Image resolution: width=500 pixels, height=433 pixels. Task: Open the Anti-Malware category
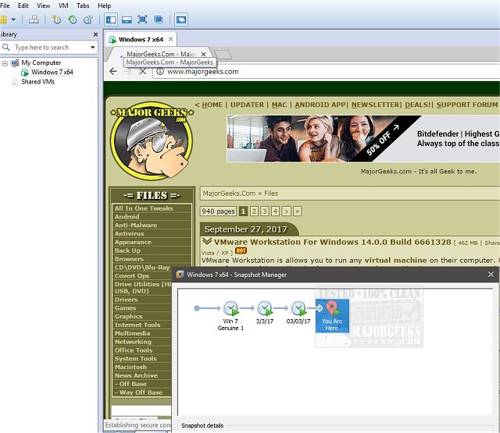click(136, 225)
